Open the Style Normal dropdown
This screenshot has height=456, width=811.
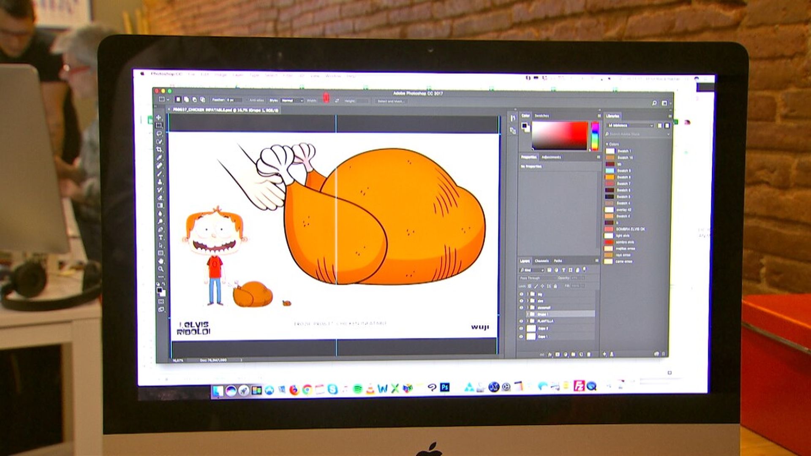click(292, 100)
